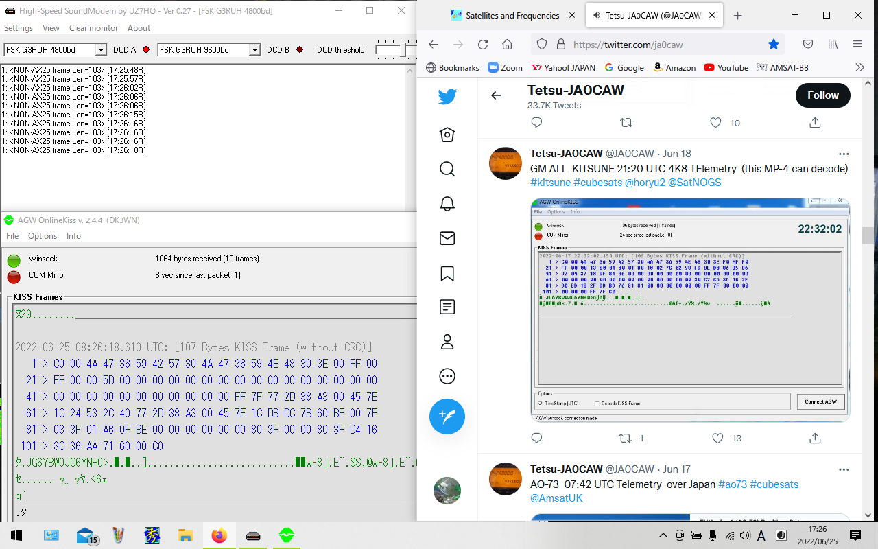Switch to Satellites and Frequencies tab

tap(513, 15)
